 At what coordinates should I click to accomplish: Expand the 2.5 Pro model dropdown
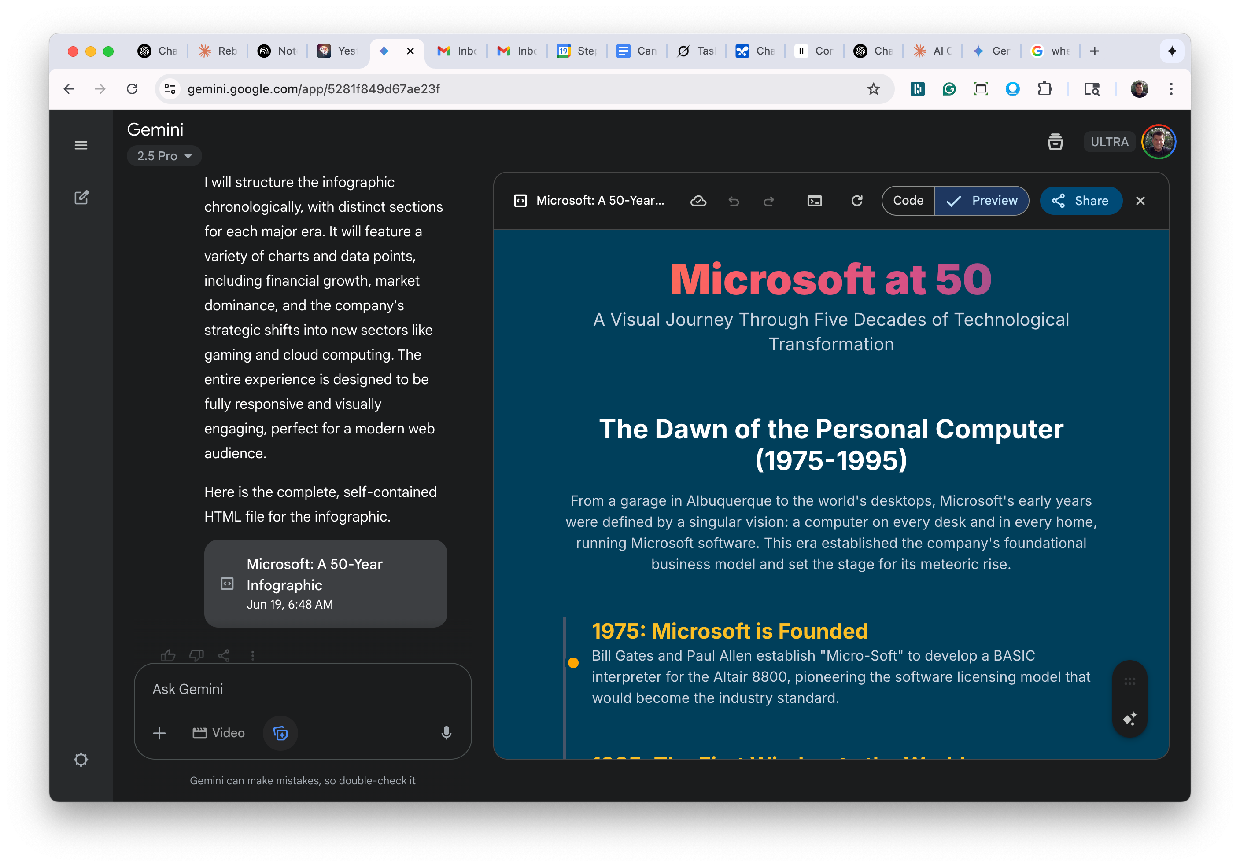[164, 156]
